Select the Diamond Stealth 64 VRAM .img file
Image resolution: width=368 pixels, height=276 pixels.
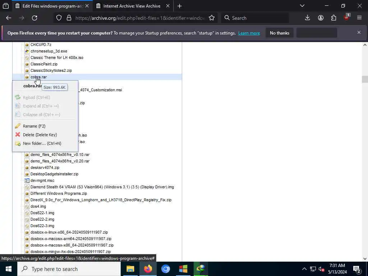click(x=102, y=187)
